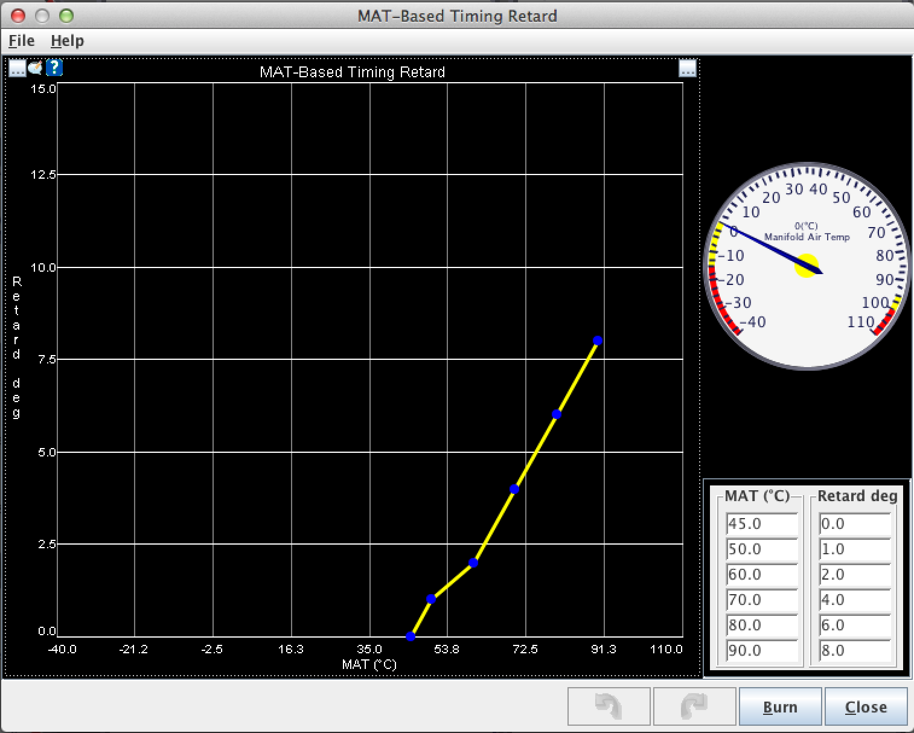
Task: Click the pencil edit icon above graph
Action: 36,68
